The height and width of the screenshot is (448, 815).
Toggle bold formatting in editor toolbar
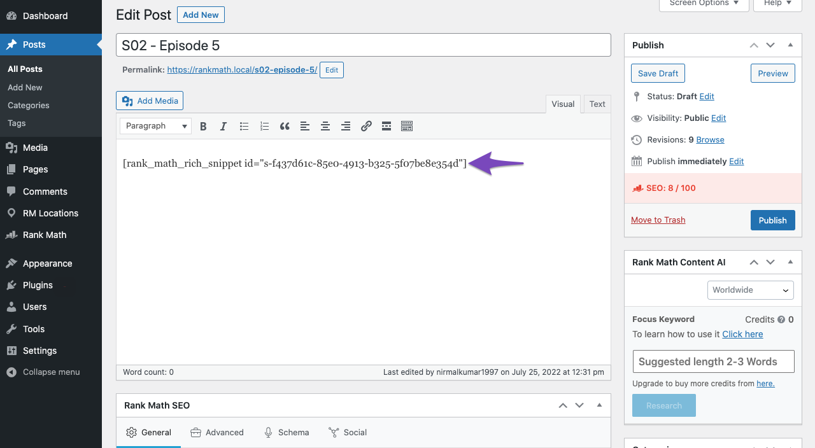click(203, 126)
